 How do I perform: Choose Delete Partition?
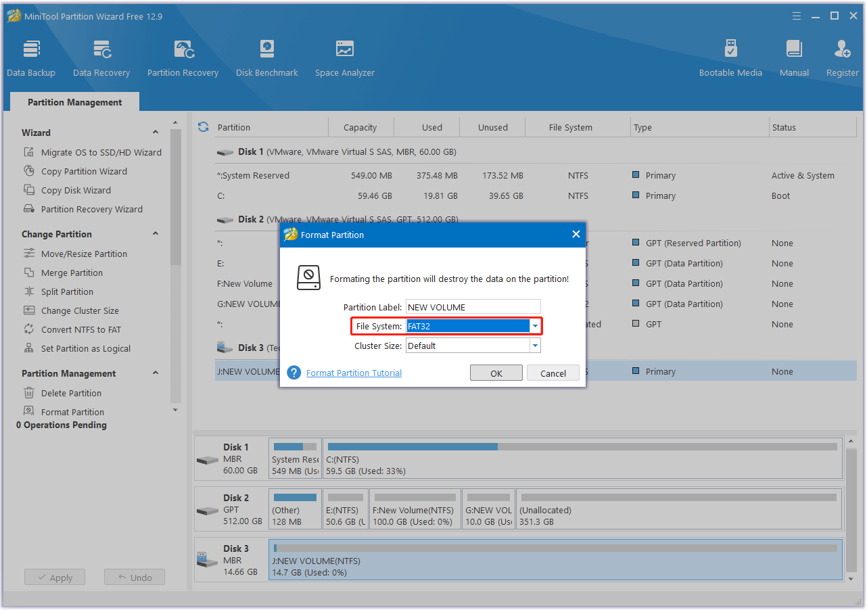[62, 393]
